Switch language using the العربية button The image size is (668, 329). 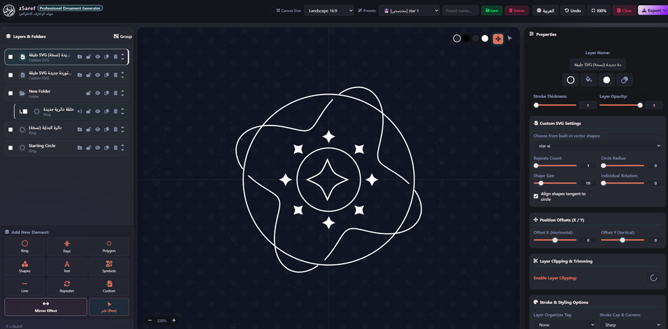click(545, 11)
